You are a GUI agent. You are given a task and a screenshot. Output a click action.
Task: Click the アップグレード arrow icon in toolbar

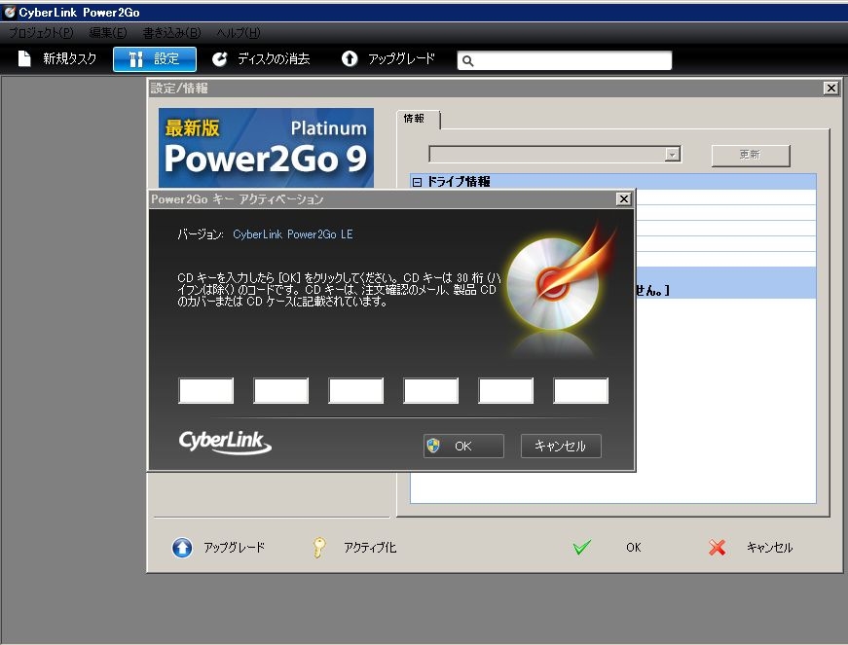point(350,58)
